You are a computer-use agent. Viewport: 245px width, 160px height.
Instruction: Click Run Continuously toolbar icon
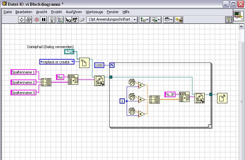29,20
